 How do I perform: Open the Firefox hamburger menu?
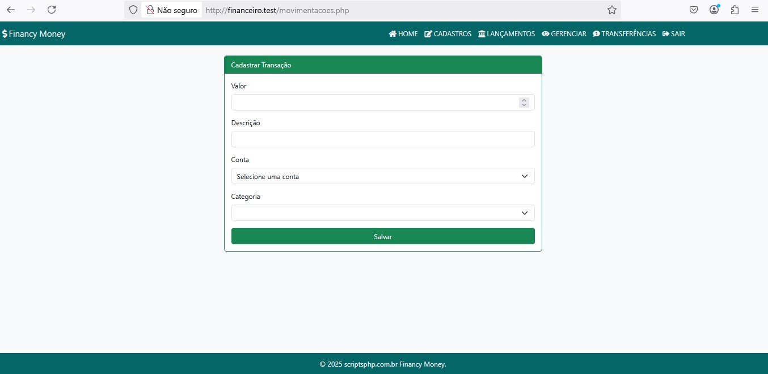coord(755,10)
